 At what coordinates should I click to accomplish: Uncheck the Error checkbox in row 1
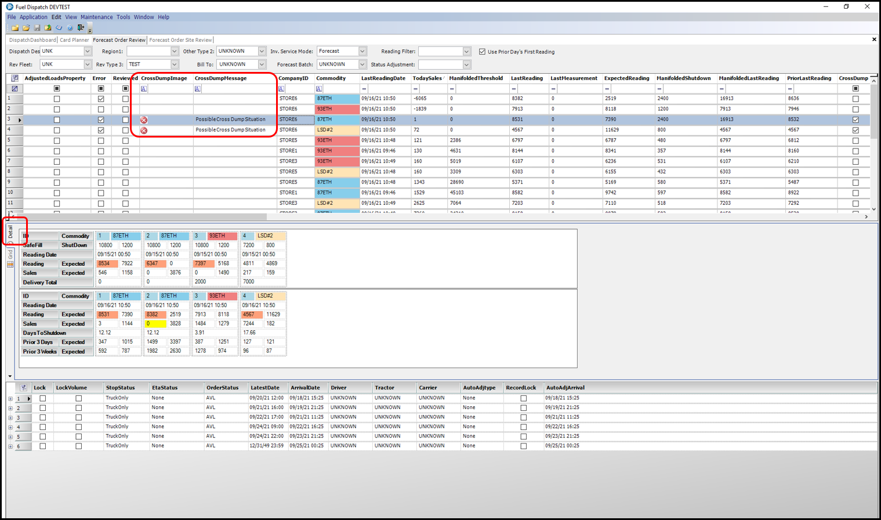[x=101, y=99]
